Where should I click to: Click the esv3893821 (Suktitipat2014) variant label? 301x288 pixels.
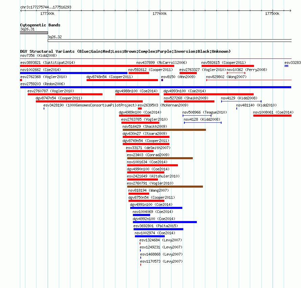tap(48, 63)
